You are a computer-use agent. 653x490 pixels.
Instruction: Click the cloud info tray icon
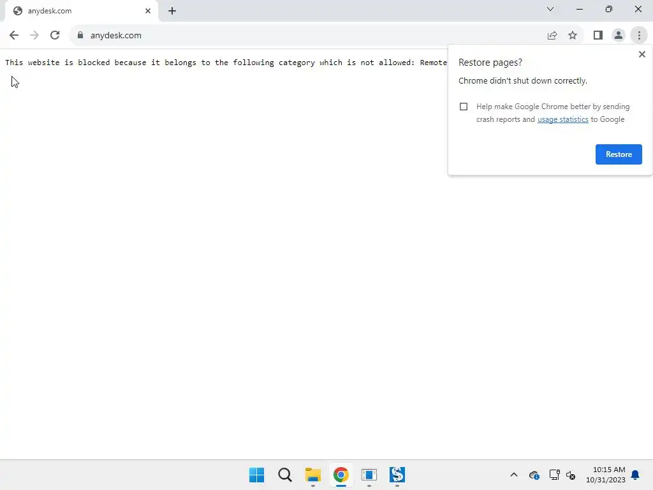pos(534,475)
